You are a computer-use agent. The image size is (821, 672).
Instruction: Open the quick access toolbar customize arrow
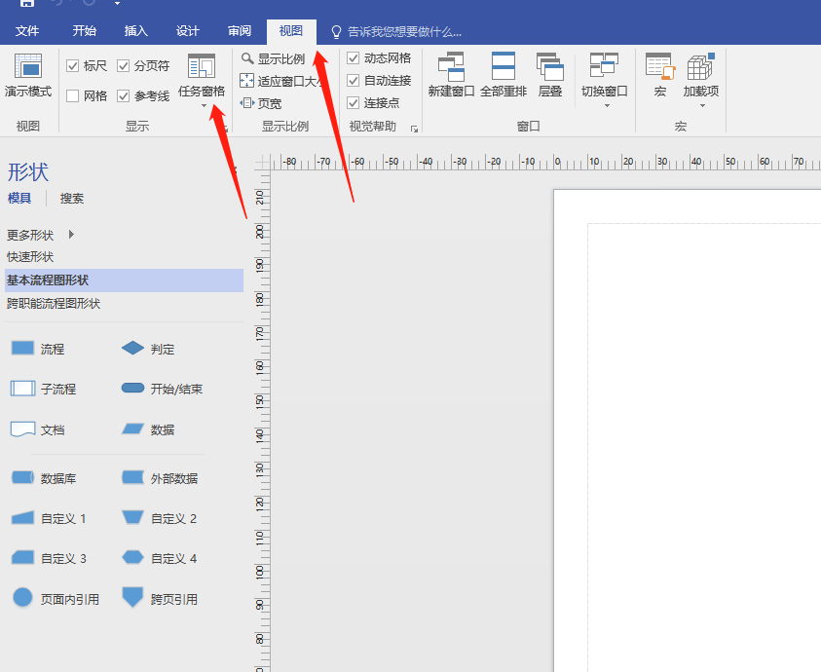[117, 3]
